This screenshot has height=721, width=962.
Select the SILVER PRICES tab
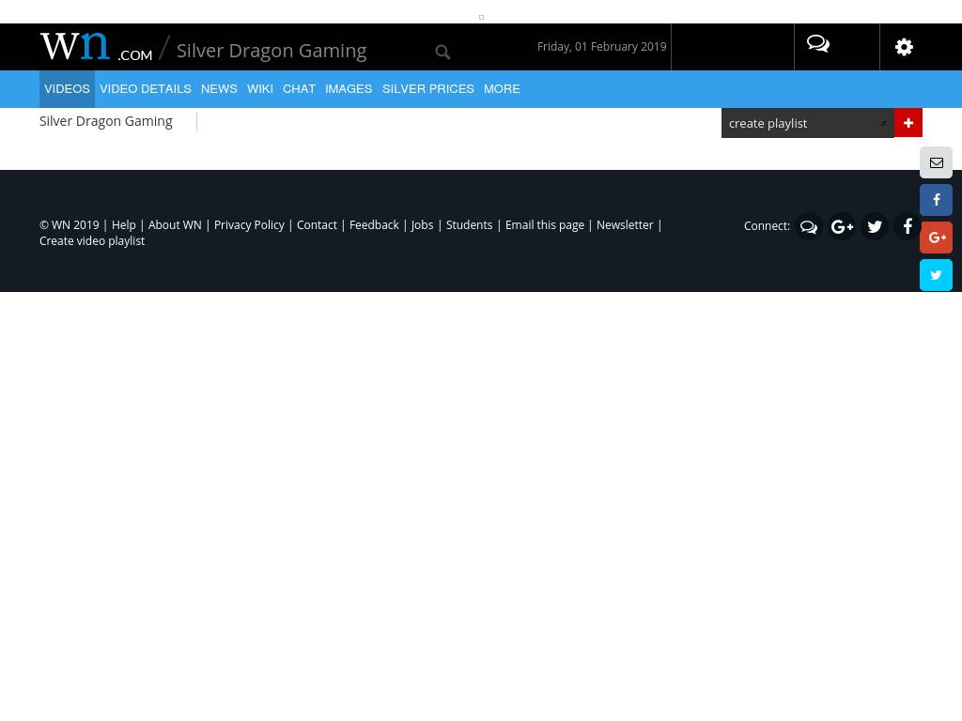pos(427,89)
